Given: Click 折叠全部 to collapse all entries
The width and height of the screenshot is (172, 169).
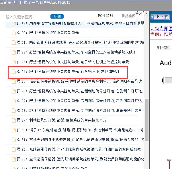Looking at the screenshot, I should (x=128, y=16).
